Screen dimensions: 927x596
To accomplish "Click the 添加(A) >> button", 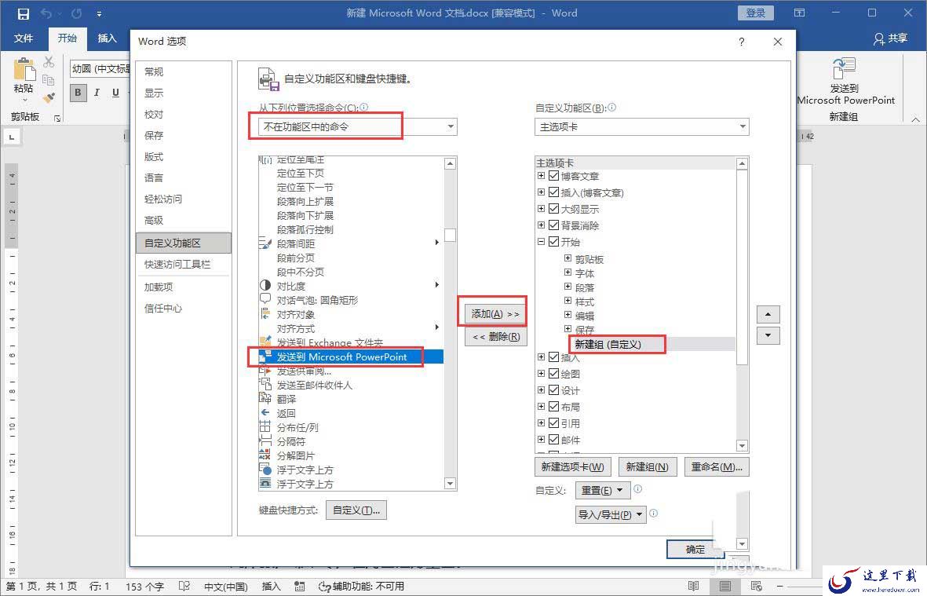I will click(495, 314).
